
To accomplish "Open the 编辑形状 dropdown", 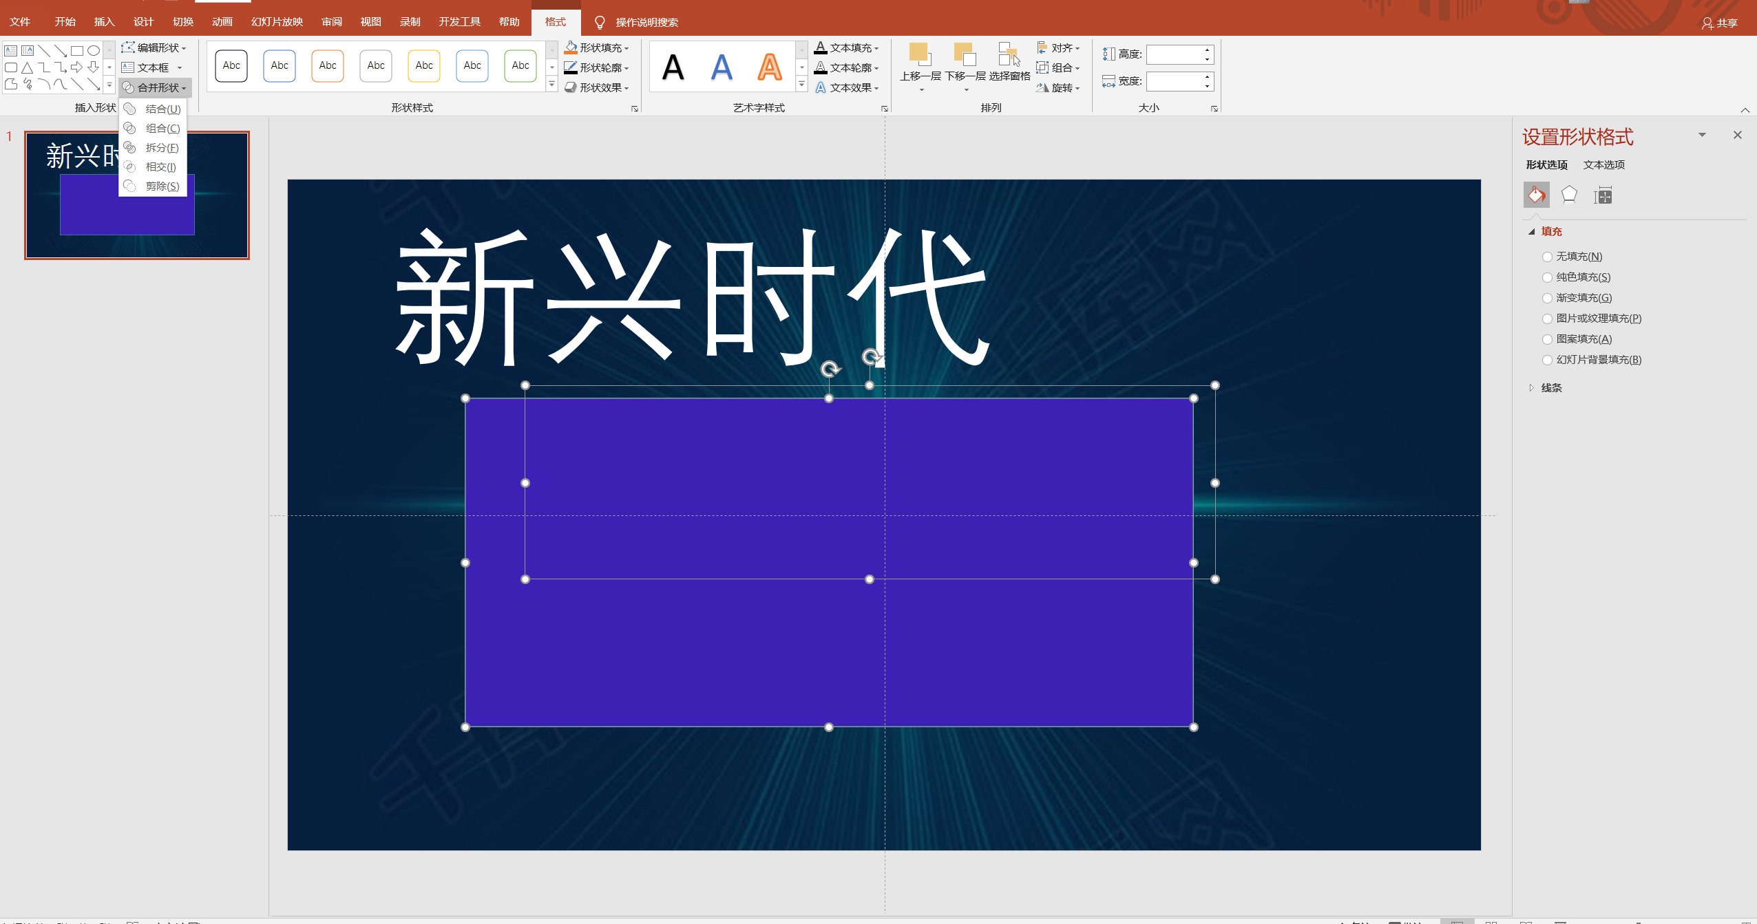I will 154,47.
